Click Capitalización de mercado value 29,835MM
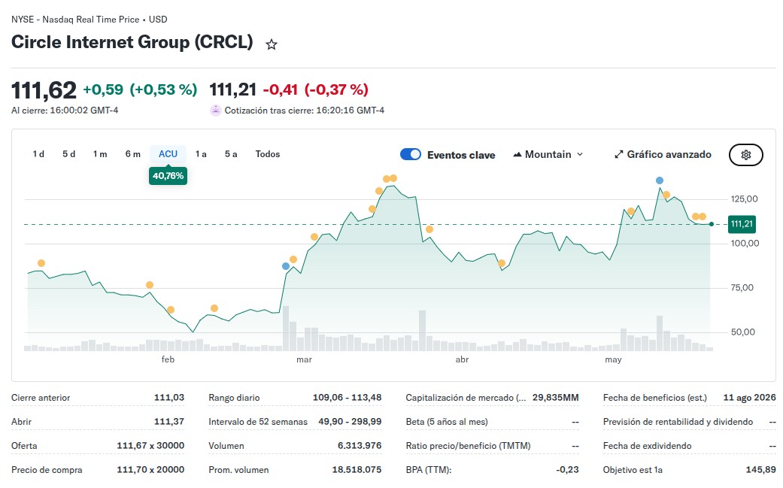Image resolution: width=783 pixels, height=488 pixels. coord(556,398)
